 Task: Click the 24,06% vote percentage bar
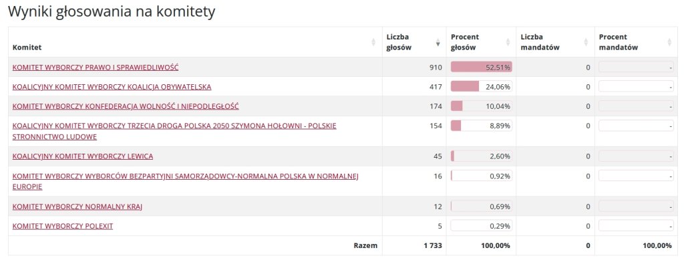click(x=482, y=86)
